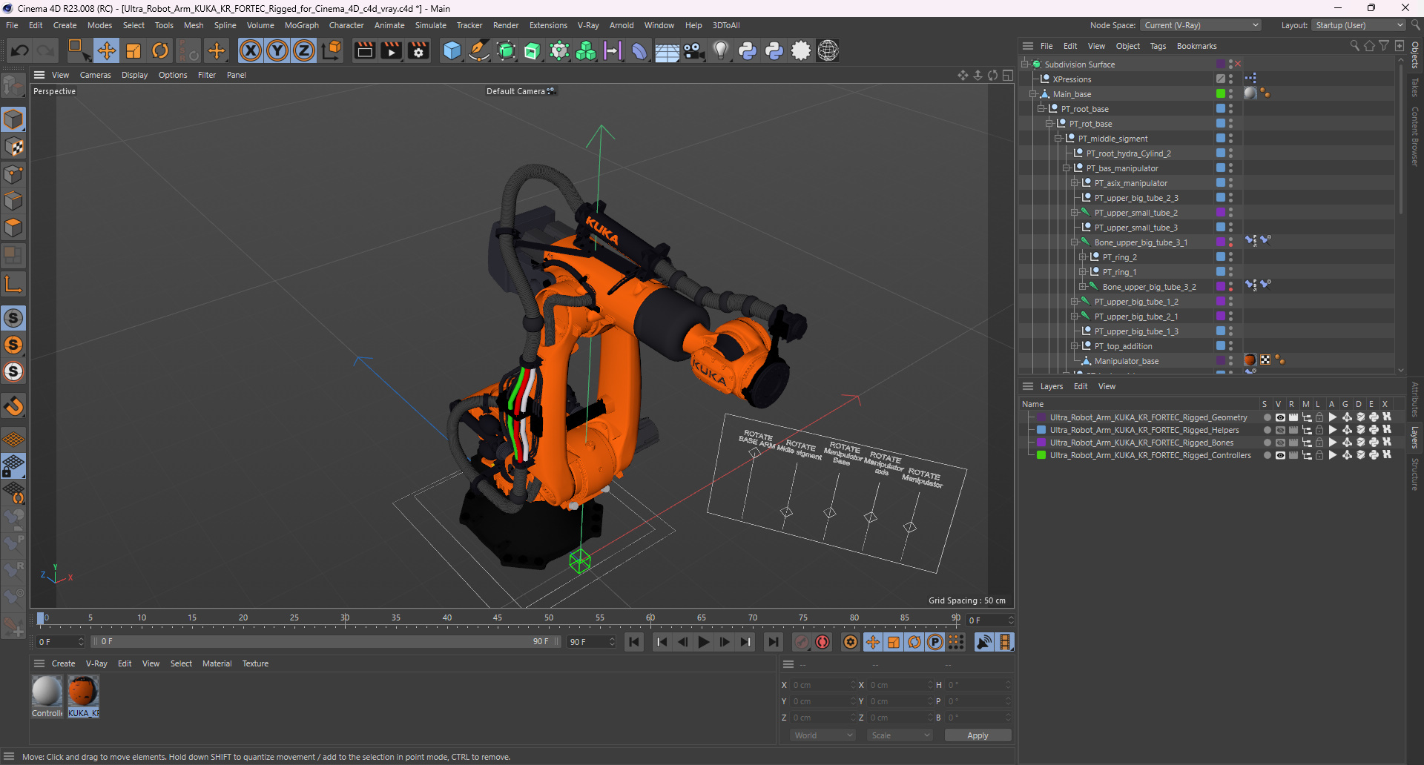Open the Bookmarks menu in Object Manager
The image size is (1424, 765).
pyautogui.click(x=1196, y=46)
